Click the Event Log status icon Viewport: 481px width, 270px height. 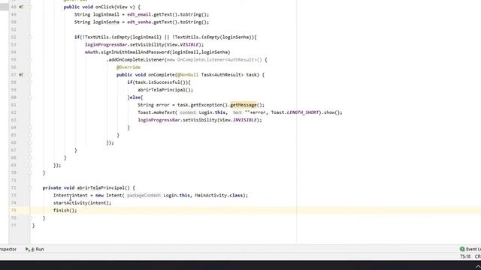[462, 249]
